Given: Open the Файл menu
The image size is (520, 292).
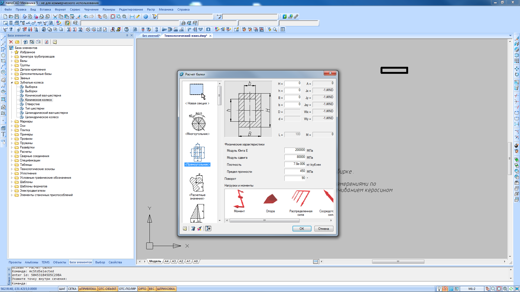Looking at the screenshot, I should (x=8, y=9).
